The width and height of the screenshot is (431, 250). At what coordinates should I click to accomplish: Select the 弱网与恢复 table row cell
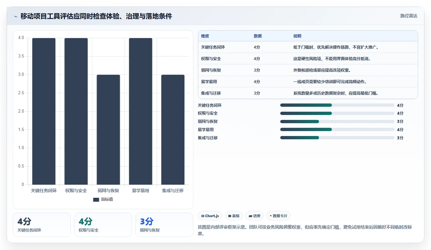pyautogui.click(x=211, y=70)
